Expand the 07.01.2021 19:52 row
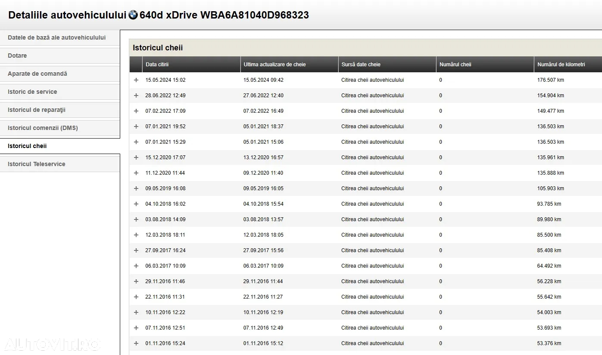Screen dimensions: 602x355 136,127
